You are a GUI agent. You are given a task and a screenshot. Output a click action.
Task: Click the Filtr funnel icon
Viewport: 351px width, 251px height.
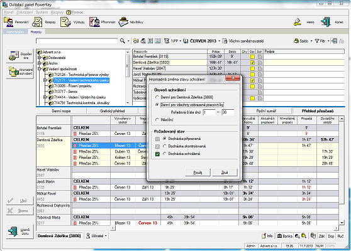[x=317, y=41]
